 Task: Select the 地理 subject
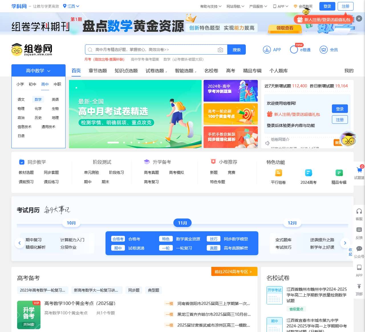pos(55,118)
